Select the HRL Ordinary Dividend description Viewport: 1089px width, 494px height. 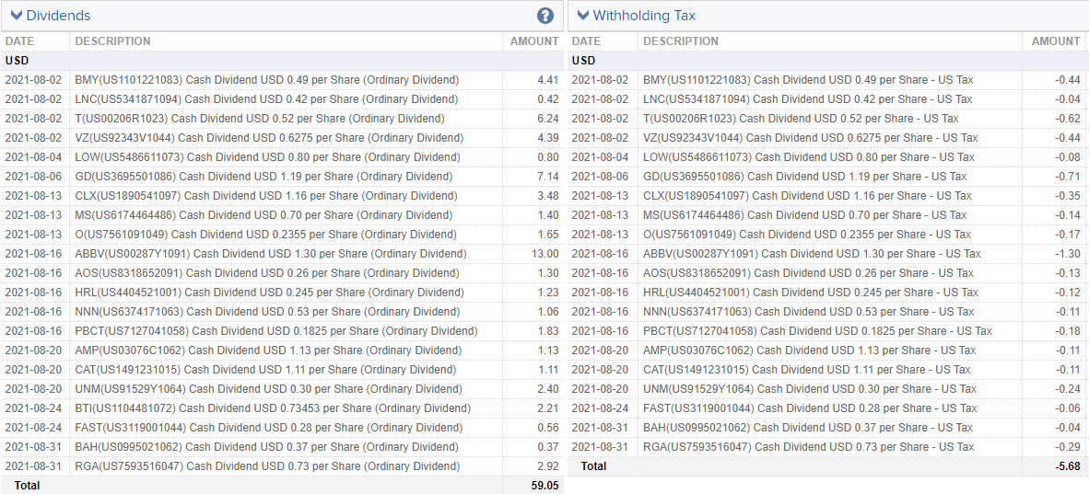[x=269, y=293]
